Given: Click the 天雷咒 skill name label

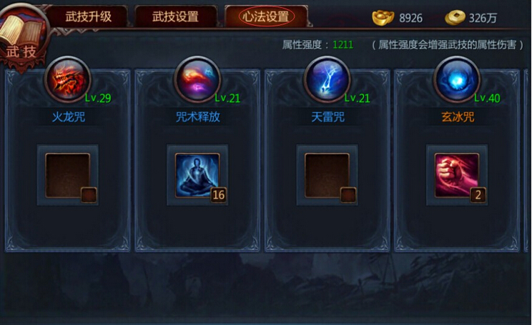Looking at the screenshot, I should [x=327, y=117].
